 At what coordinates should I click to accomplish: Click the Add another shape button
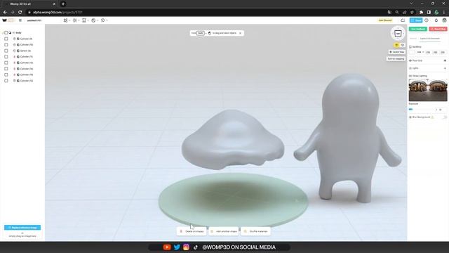224,231
